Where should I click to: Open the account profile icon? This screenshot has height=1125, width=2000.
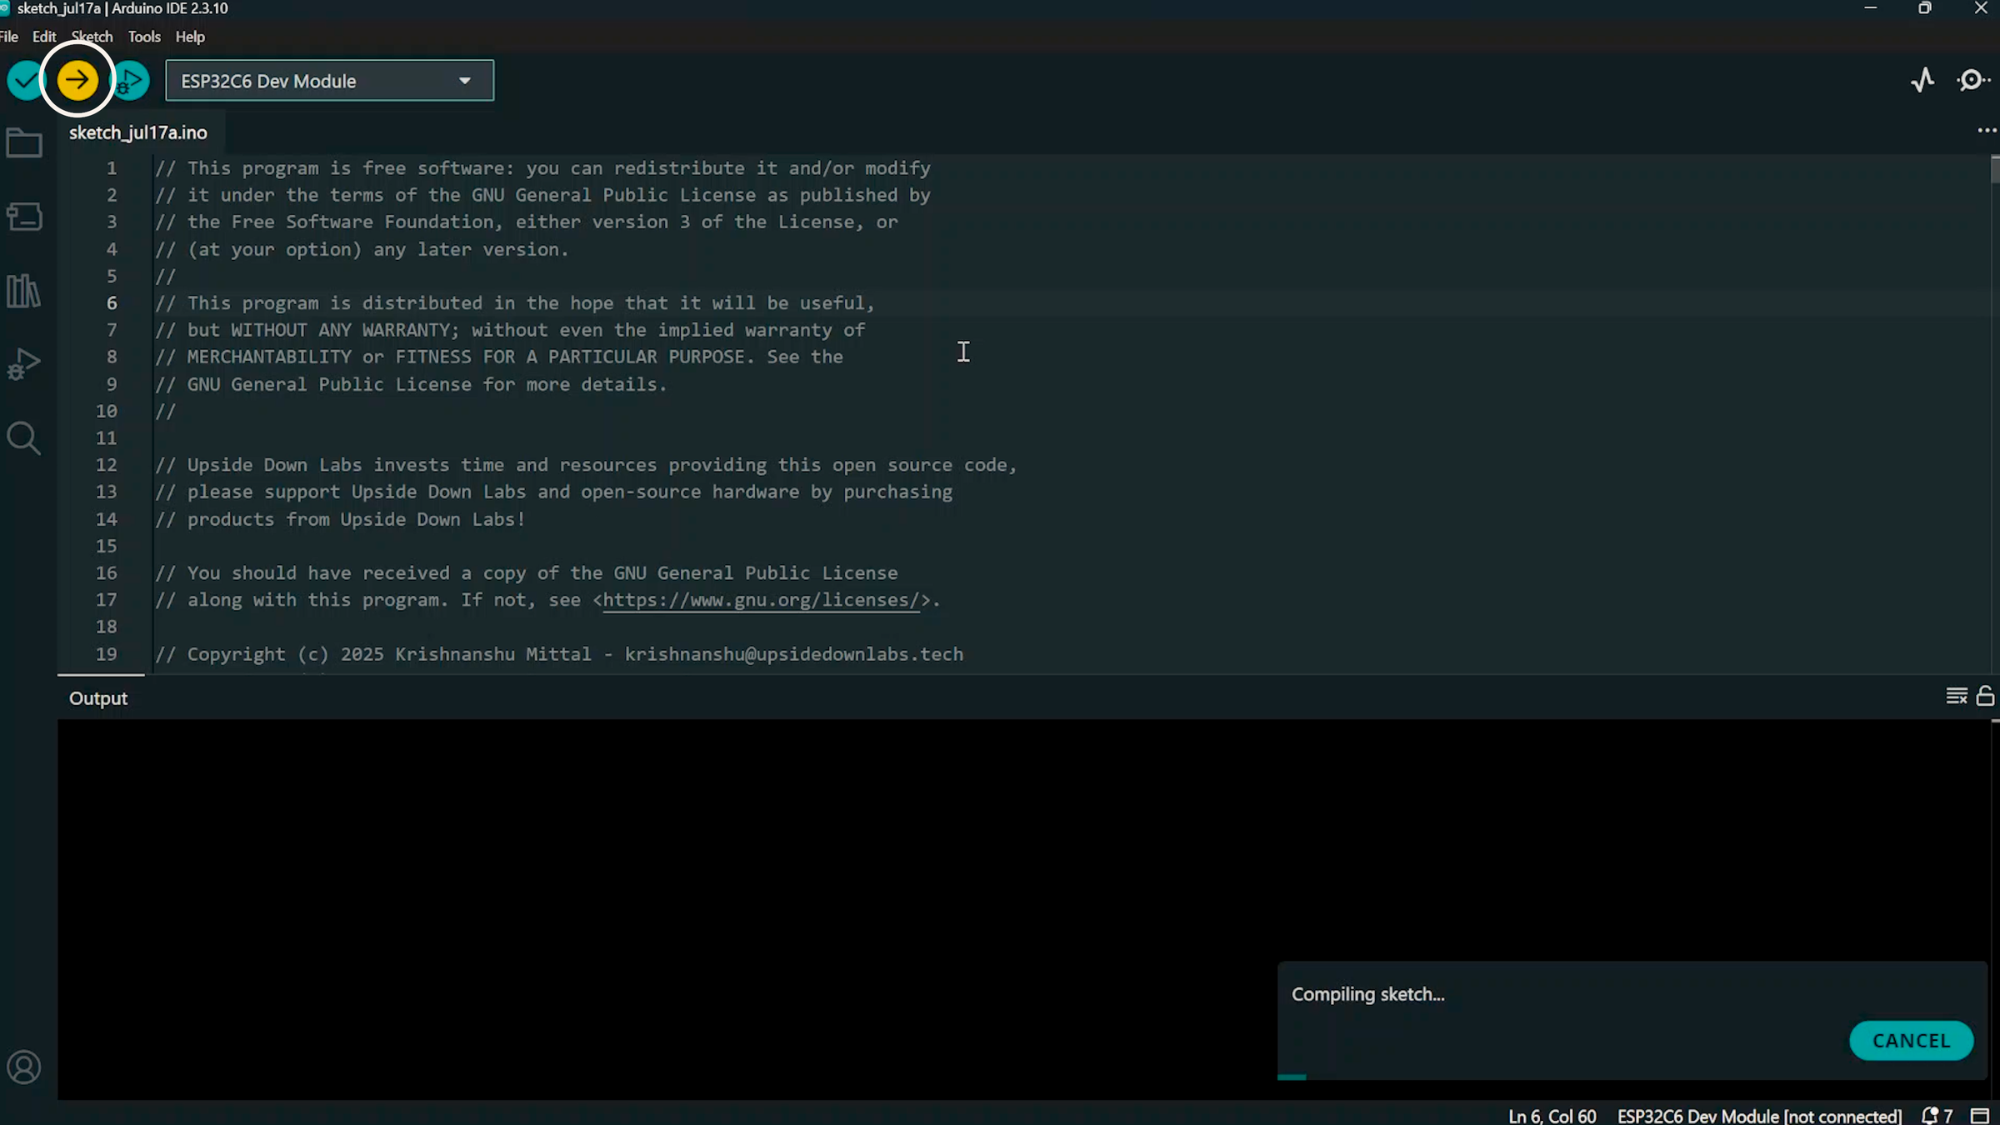[23, 1067]
